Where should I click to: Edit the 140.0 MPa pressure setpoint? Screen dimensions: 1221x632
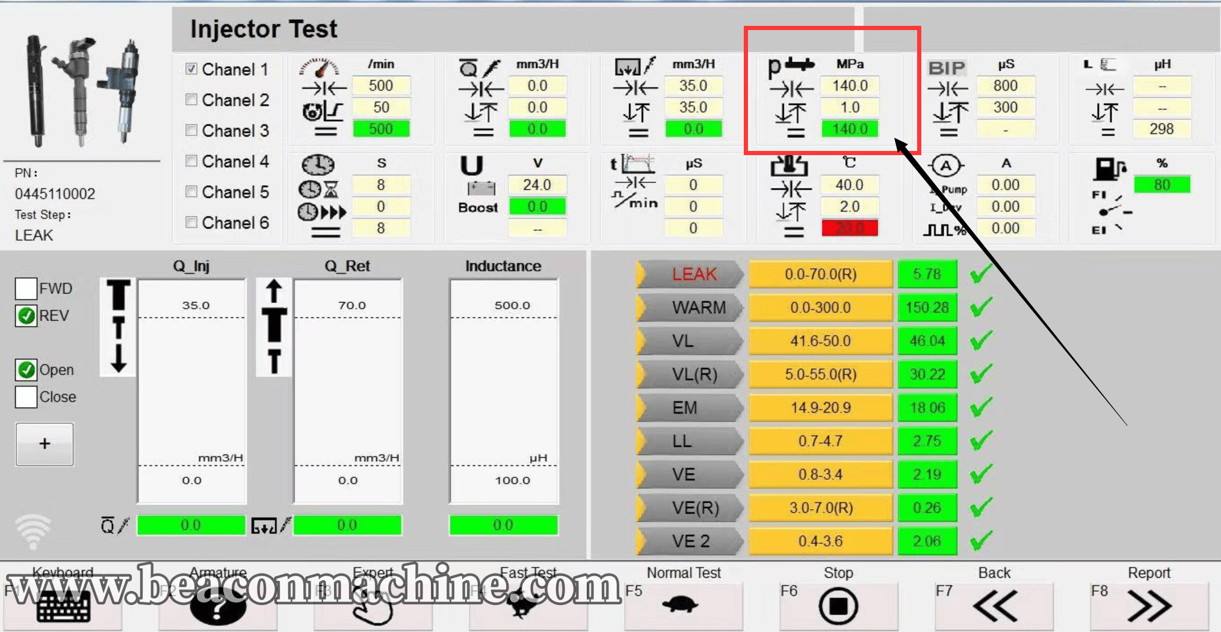click(850, 85)
